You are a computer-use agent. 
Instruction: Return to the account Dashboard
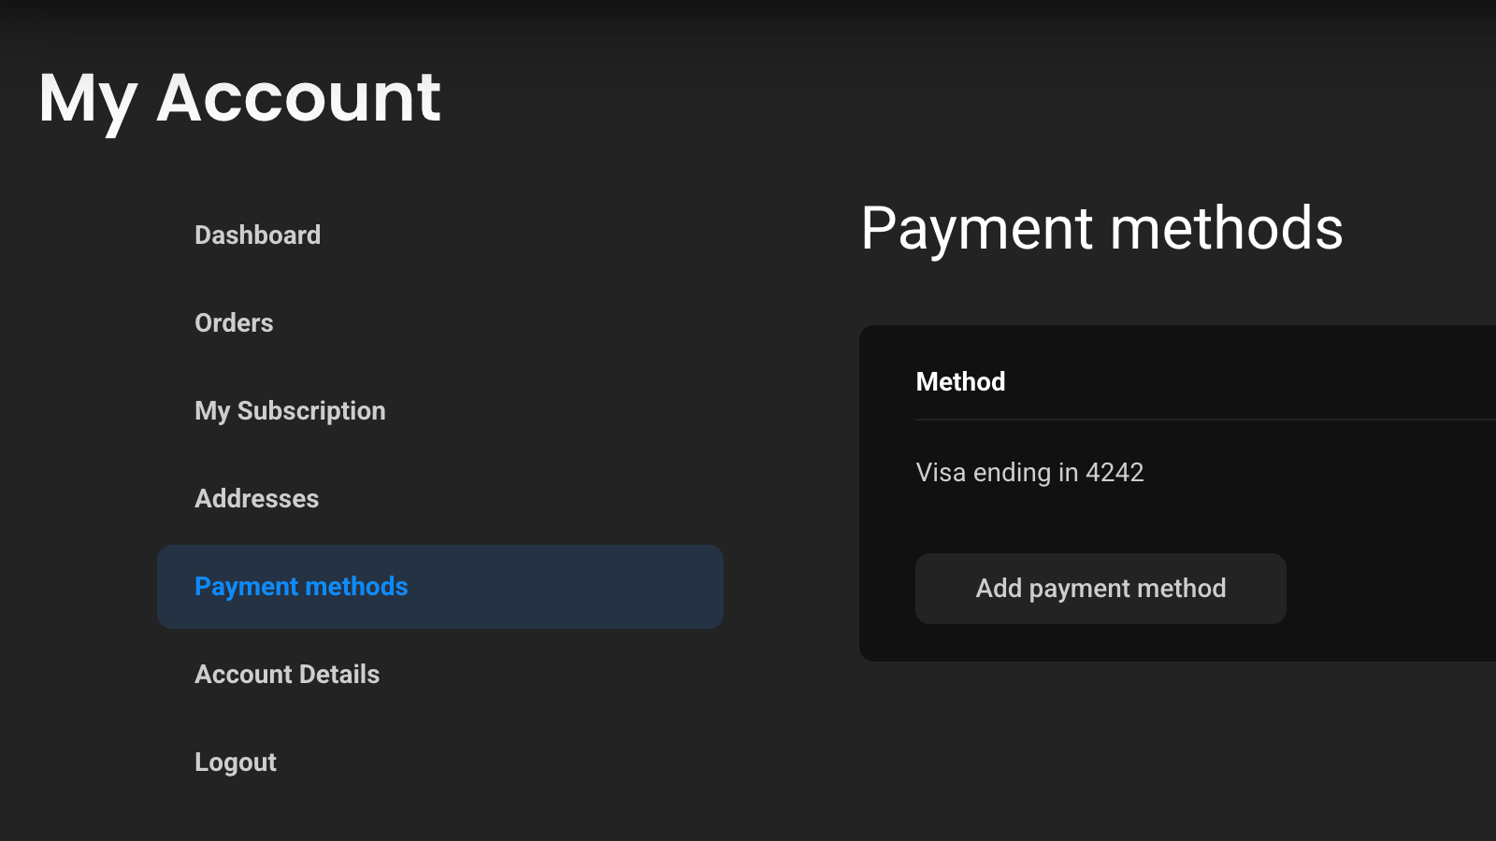pyautogui.click(x=257, y=235)
